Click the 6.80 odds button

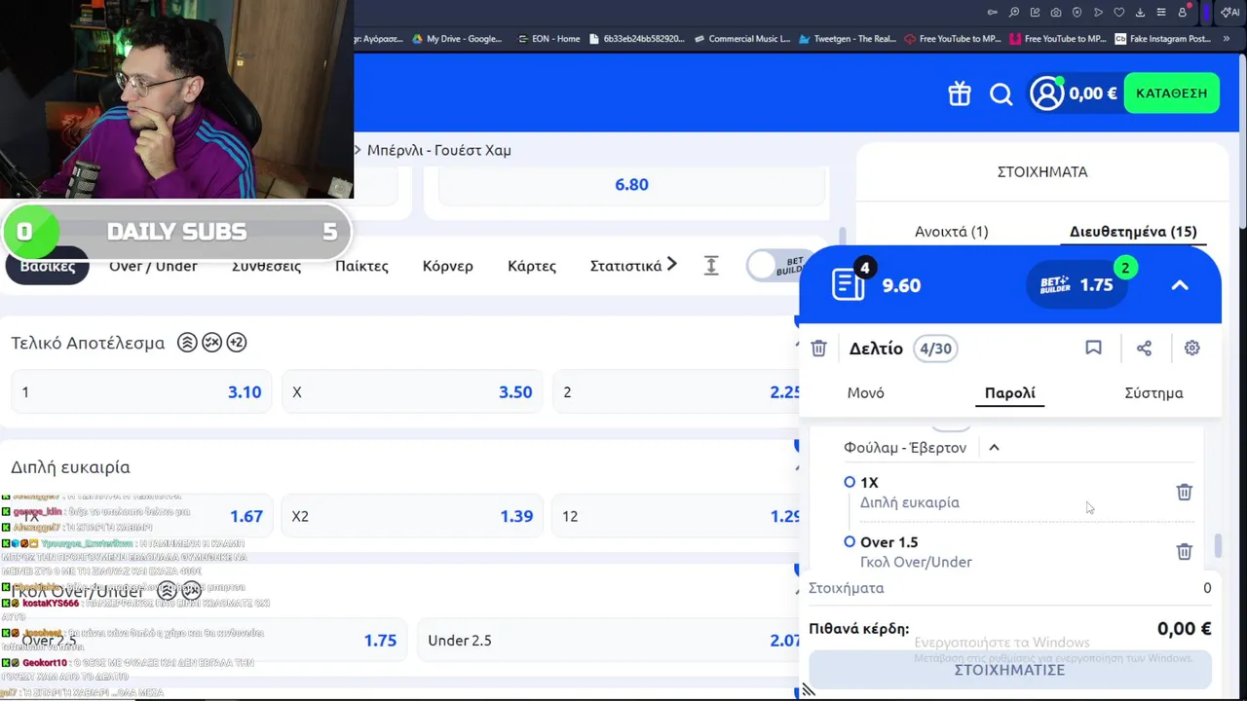pos(631,184)
